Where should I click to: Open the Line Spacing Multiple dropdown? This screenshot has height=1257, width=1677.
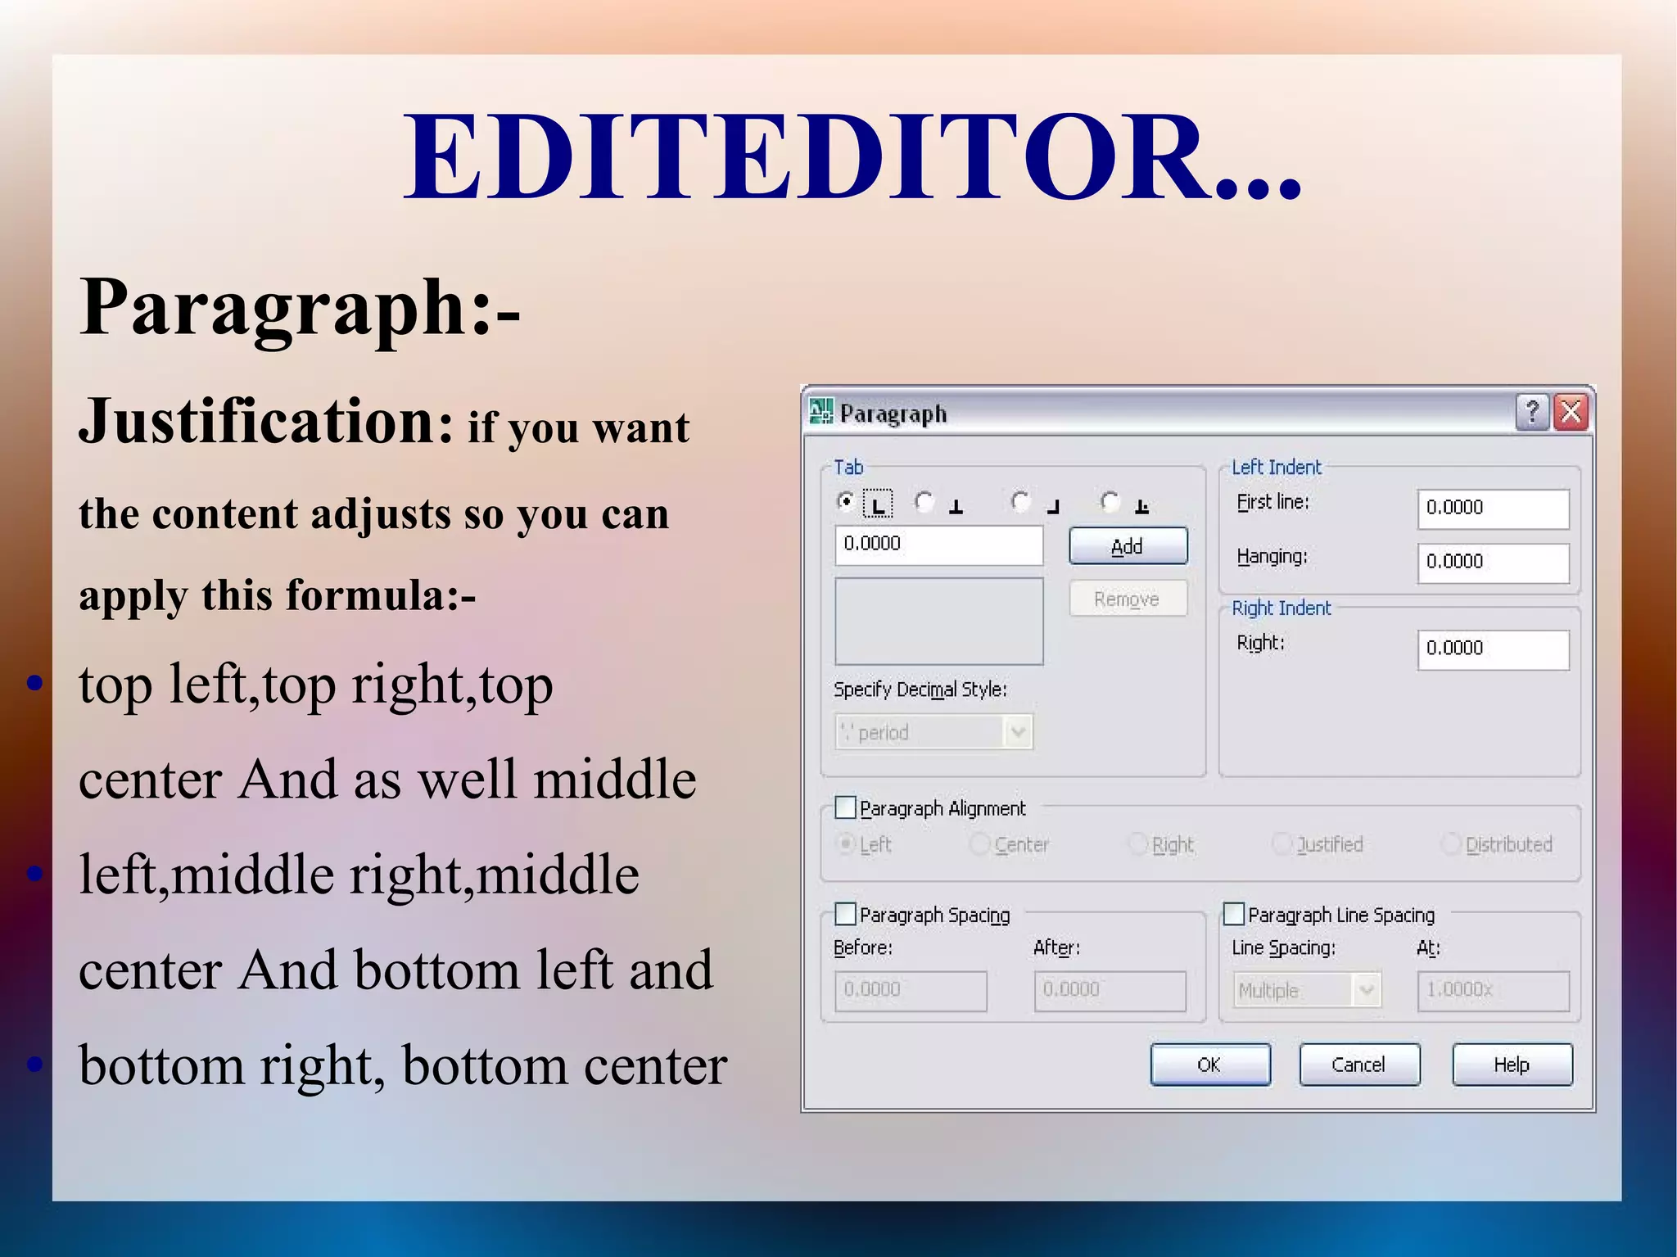click(x=1307, y=991)
